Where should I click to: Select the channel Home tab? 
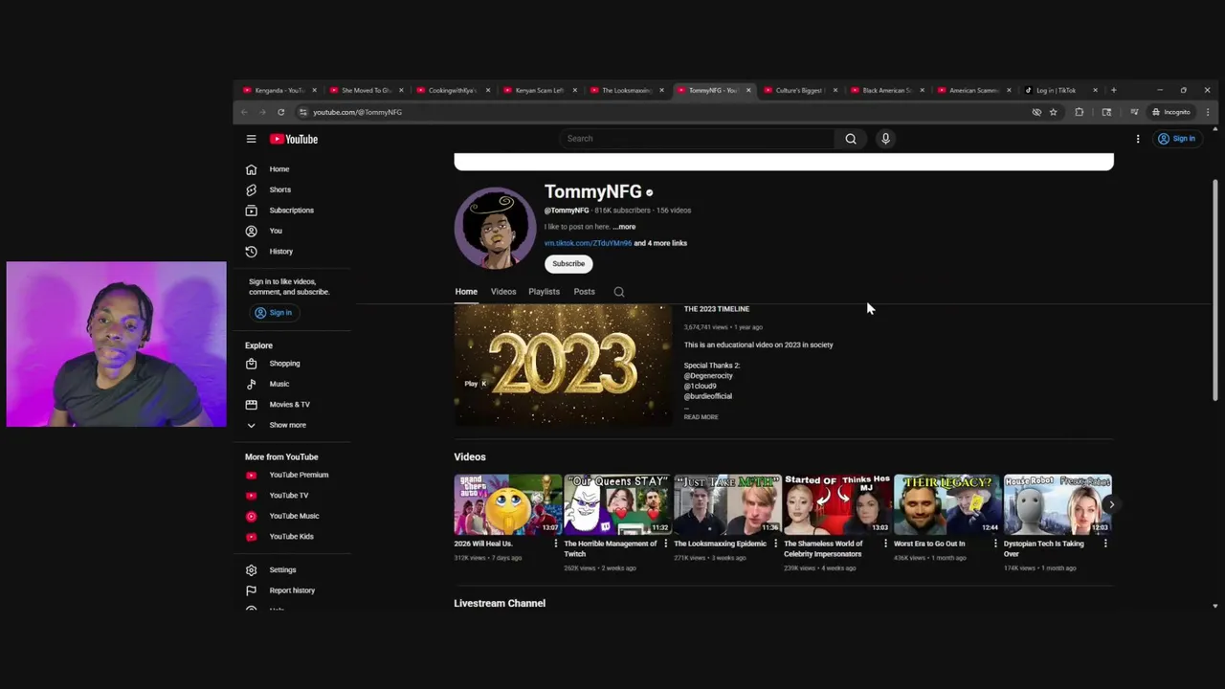tap(466, 292)
